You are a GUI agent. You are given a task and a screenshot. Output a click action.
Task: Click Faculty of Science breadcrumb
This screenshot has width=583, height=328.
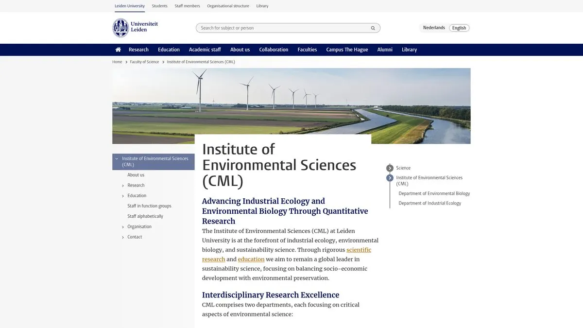pos(144,62)
